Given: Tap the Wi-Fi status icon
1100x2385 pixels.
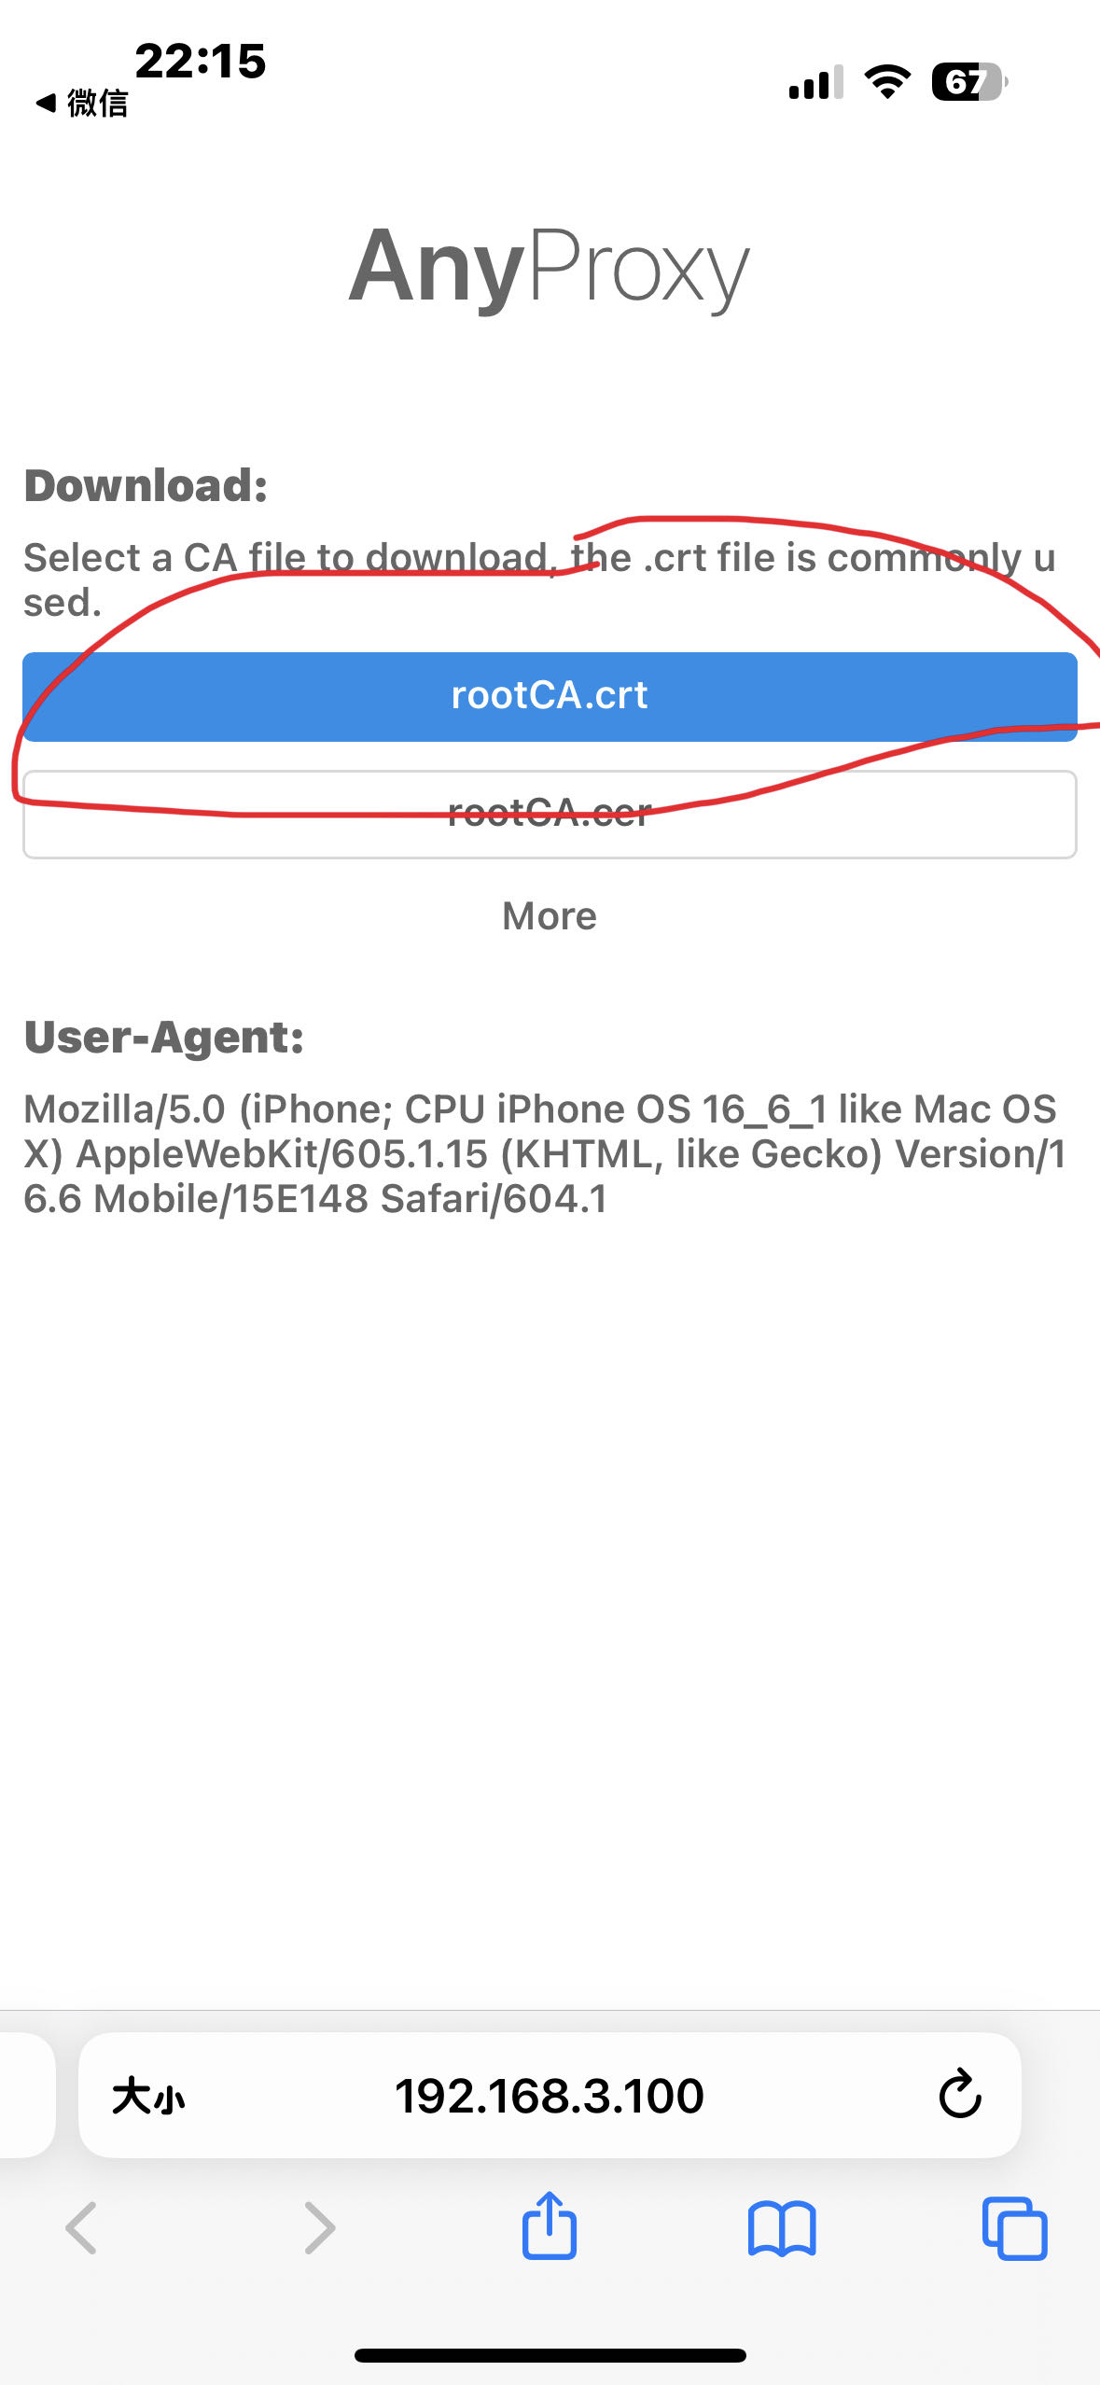Looking at the screenshot, I should tap(887, 82).
